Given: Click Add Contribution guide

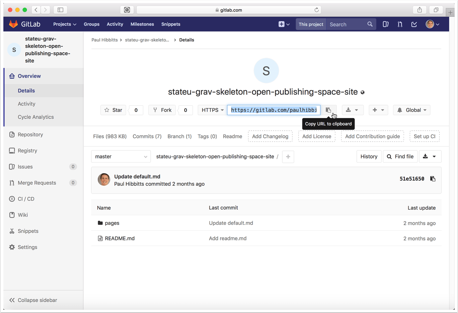Looking at the screenshot, I should (x=372, y=136).
